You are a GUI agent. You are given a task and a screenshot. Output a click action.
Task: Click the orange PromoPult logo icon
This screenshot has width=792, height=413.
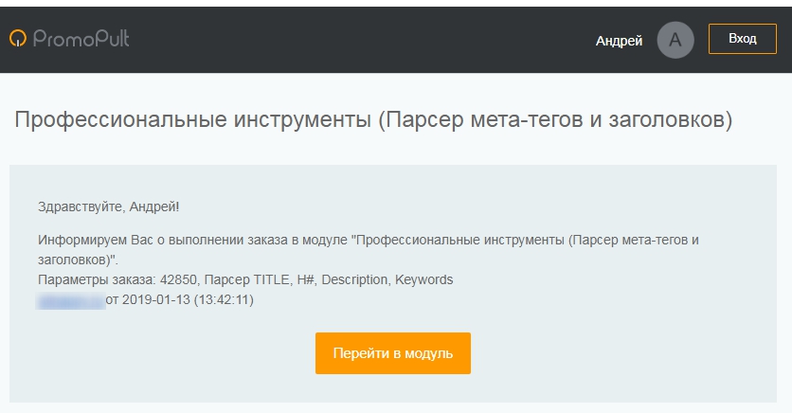18,39
